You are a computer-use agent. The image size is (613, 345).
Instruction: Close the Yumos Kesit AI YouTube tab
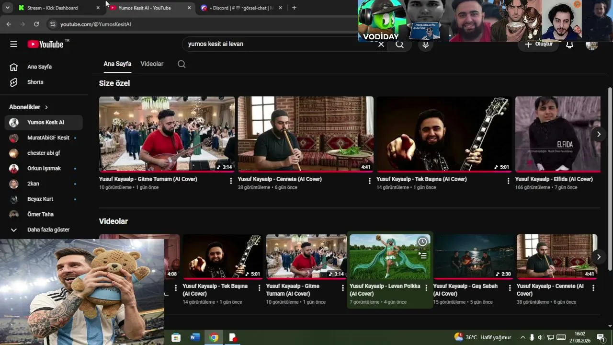(189, 8)
